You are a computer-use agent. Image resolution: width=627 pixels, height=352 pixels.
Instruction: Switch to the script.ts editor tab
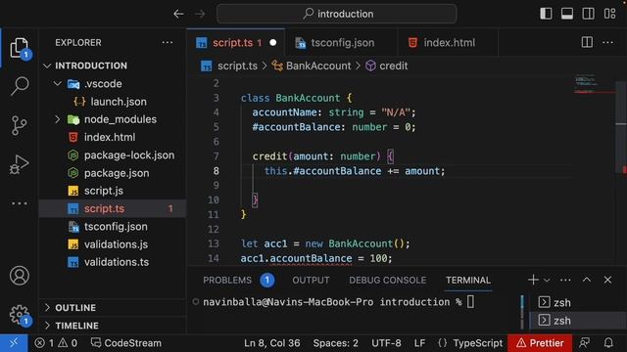point(236,43)
